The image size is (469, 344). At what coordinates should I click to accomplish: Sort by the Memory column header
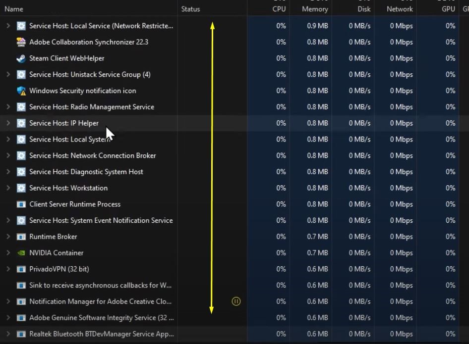[x=315, y=9]
